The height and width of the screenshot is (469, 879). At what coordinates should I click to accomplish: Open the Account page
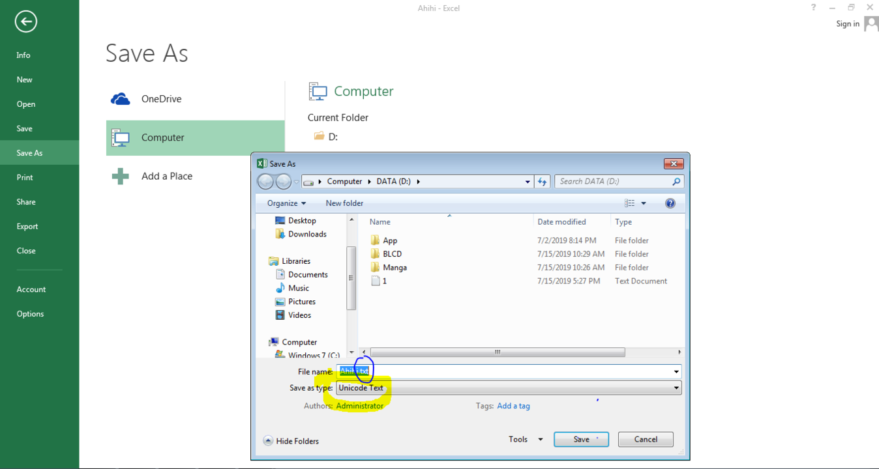coord(31,289)
